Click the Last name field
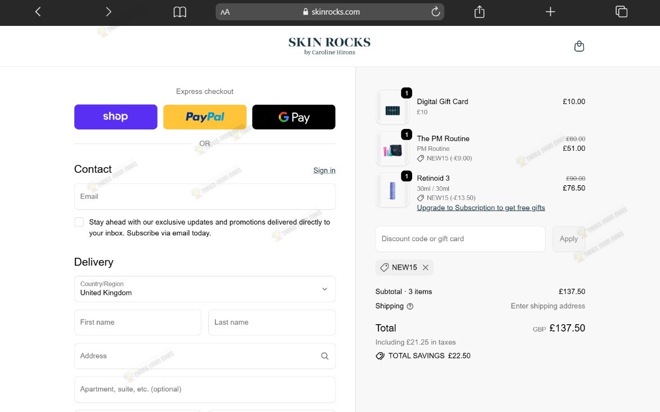This screenshot has width=660, height=412. click(272, 323)
